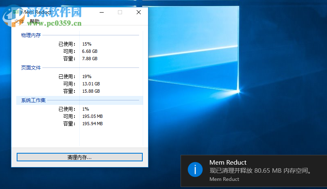Image resolution: width=327 pixels, height=189 pixels.
Task: Click the 可用 label under 页面文件
Action: click(x=69, y=84)
